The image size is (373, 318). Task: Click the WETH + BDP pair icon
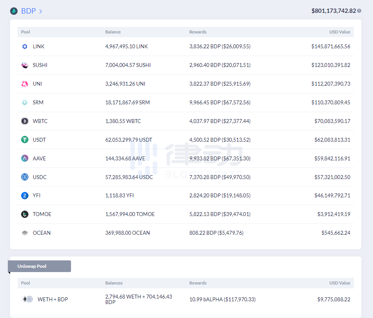27,299
